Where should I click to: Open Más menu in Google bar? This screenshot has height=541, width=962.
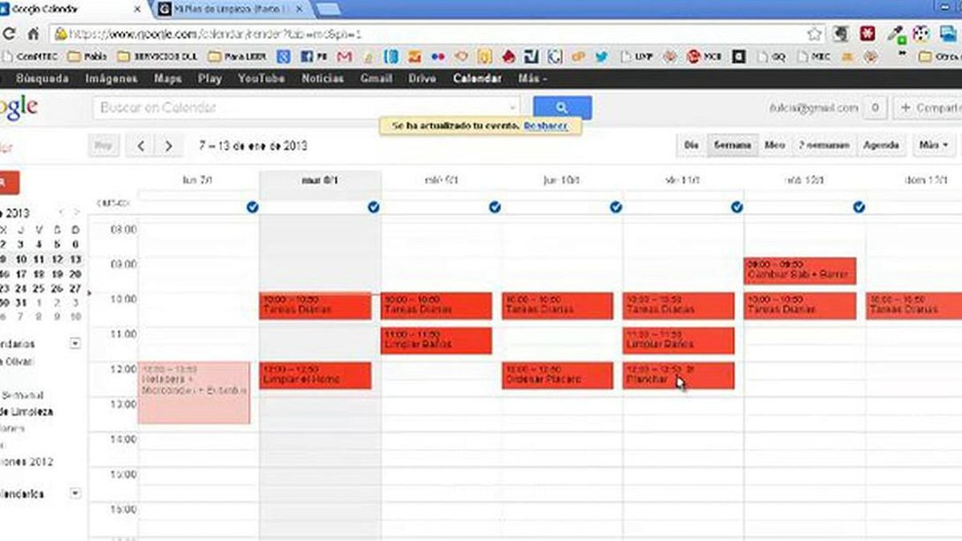[x=533, y=79]
